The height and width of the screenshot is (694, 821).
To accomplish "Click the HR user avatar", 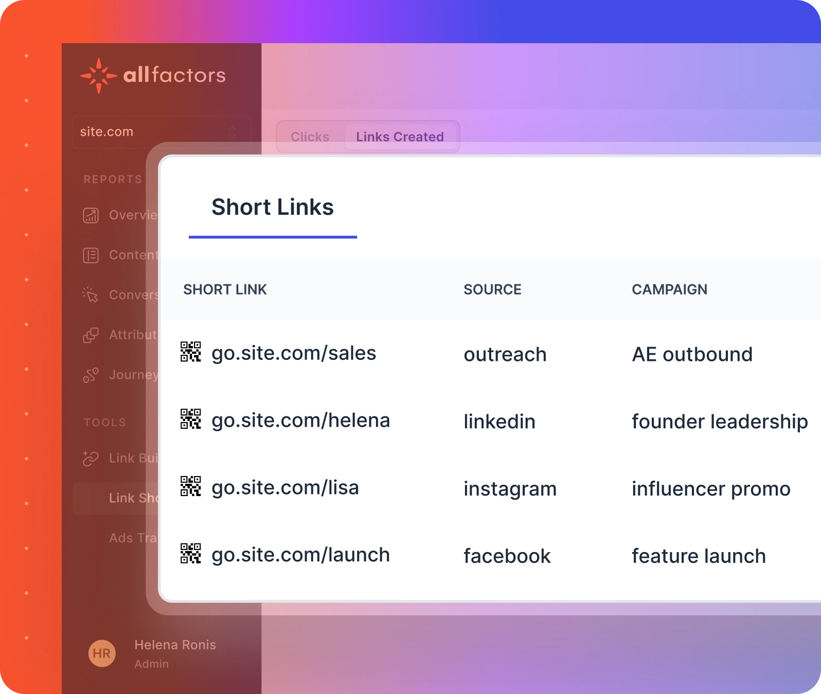I will click(102, 653).
